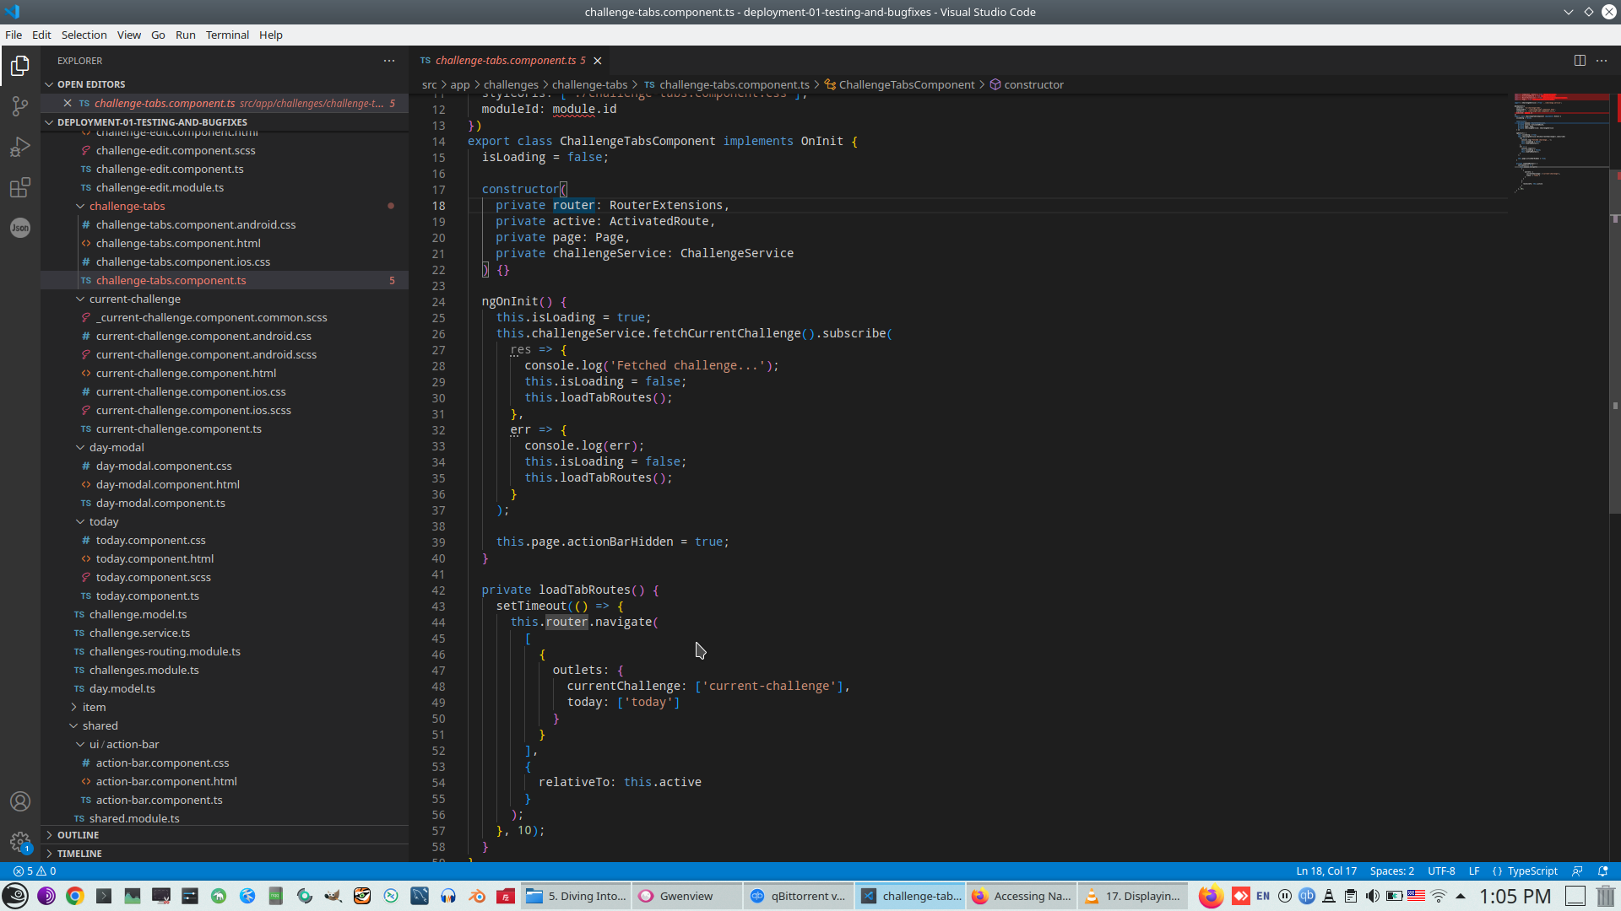This screenshot has height=911, width=1621.
Task: Split the editor to the right
Action: (x=1580, y=61)
